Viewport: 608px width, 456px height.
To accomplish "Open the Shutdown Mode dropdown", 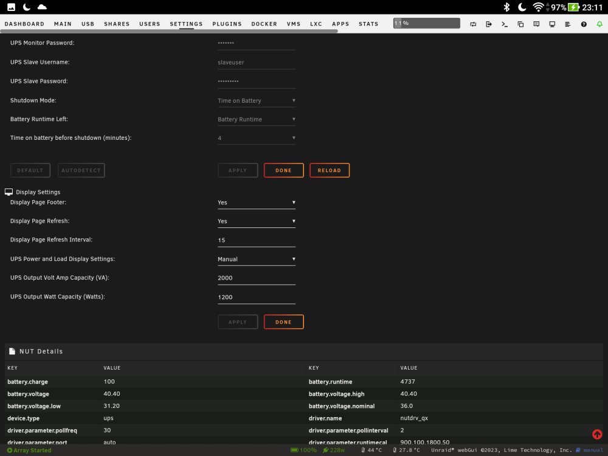I will 257,101.
